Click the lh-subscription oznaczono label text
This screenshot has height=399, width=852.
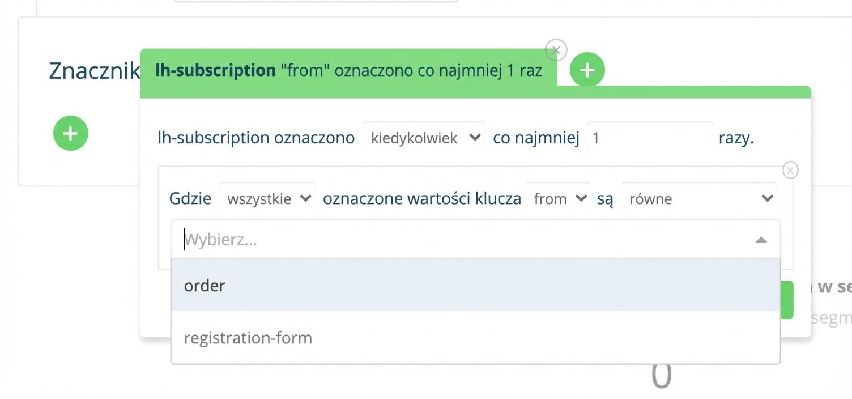[256, 138]
